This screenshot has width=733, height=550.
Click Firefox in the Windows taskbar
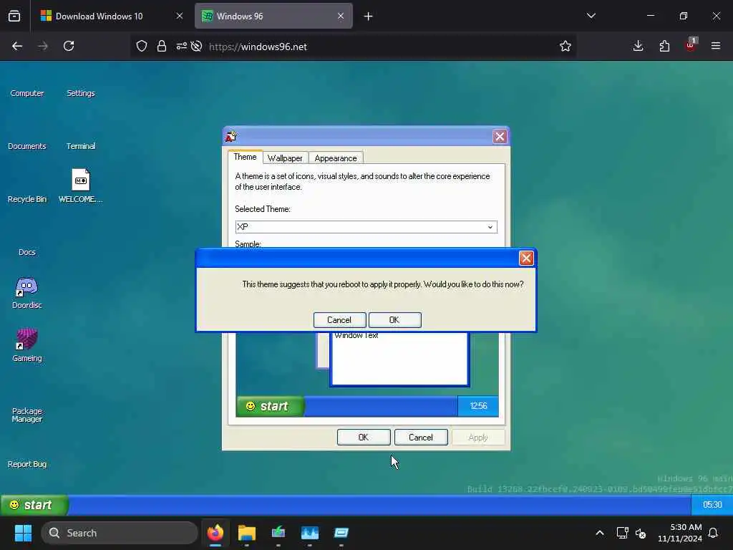coord(215,533)
